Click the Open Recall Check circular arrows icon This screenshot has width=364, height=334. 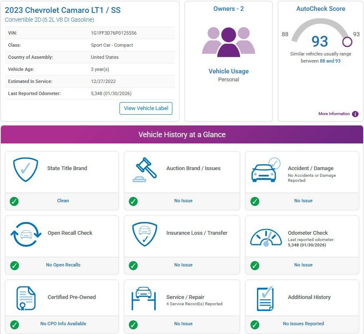coord(26,234)
